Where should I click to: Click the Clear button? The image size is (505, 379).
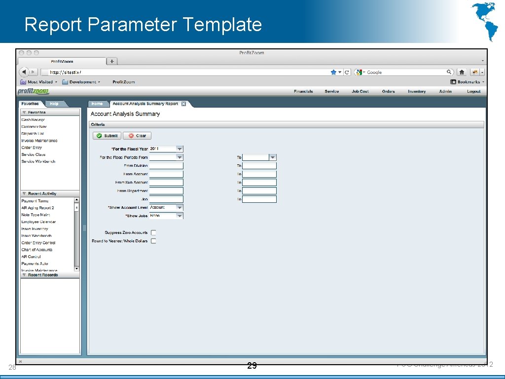pos(137,136)
